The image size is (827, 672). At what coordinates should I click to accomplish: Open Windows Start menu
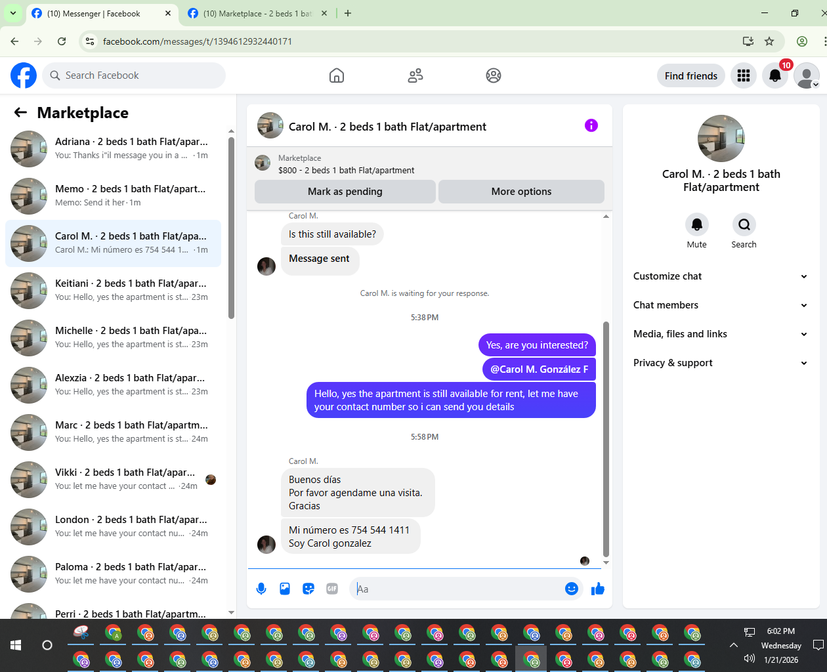(16, 645)
